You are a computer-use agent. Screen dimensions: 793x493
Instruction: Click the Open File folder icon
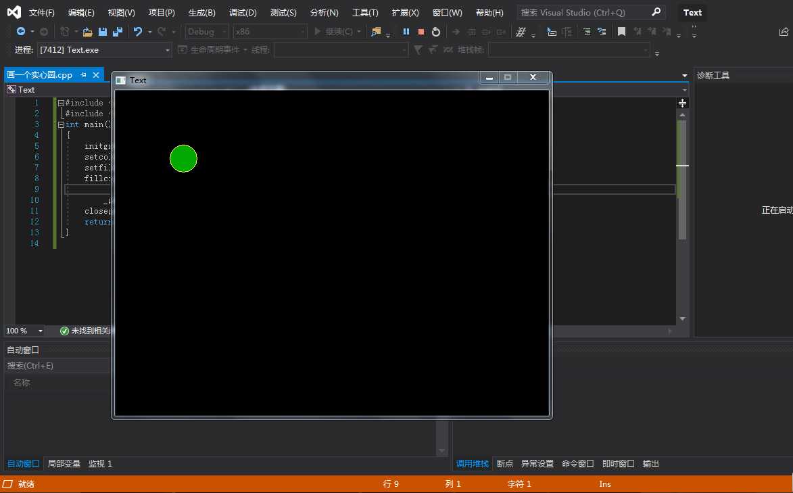87,32
